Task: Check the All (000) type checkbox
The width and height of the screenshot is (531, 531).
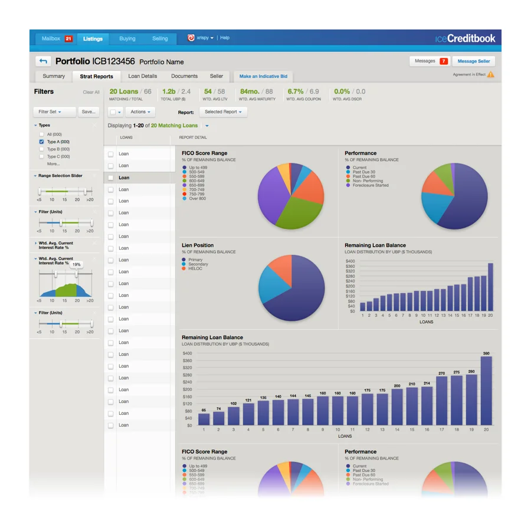Action: 41,135
